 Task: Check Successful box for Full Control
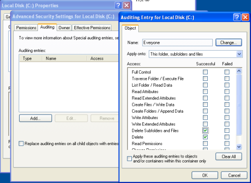(205, 72)
